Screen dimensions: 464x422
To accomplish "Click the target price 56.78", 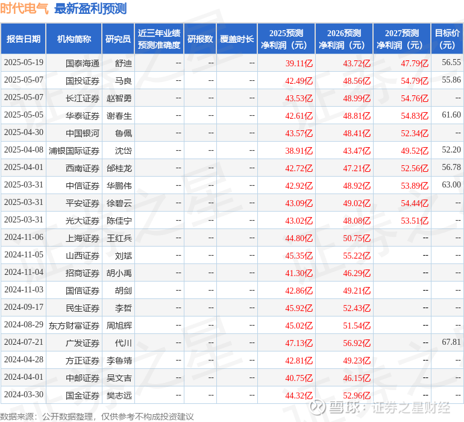I will [x=451, y=168].
